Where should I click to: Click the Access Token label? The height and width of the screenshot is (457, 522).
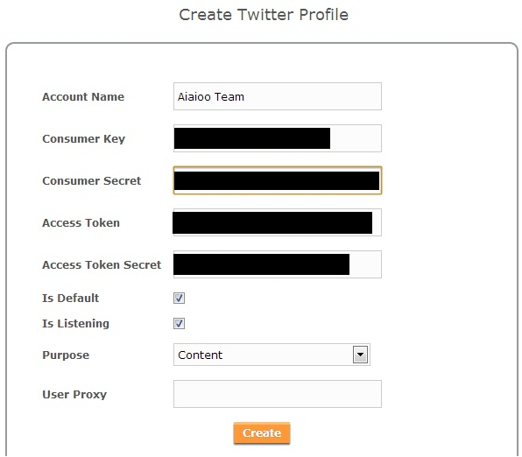[x=81, y=222]
